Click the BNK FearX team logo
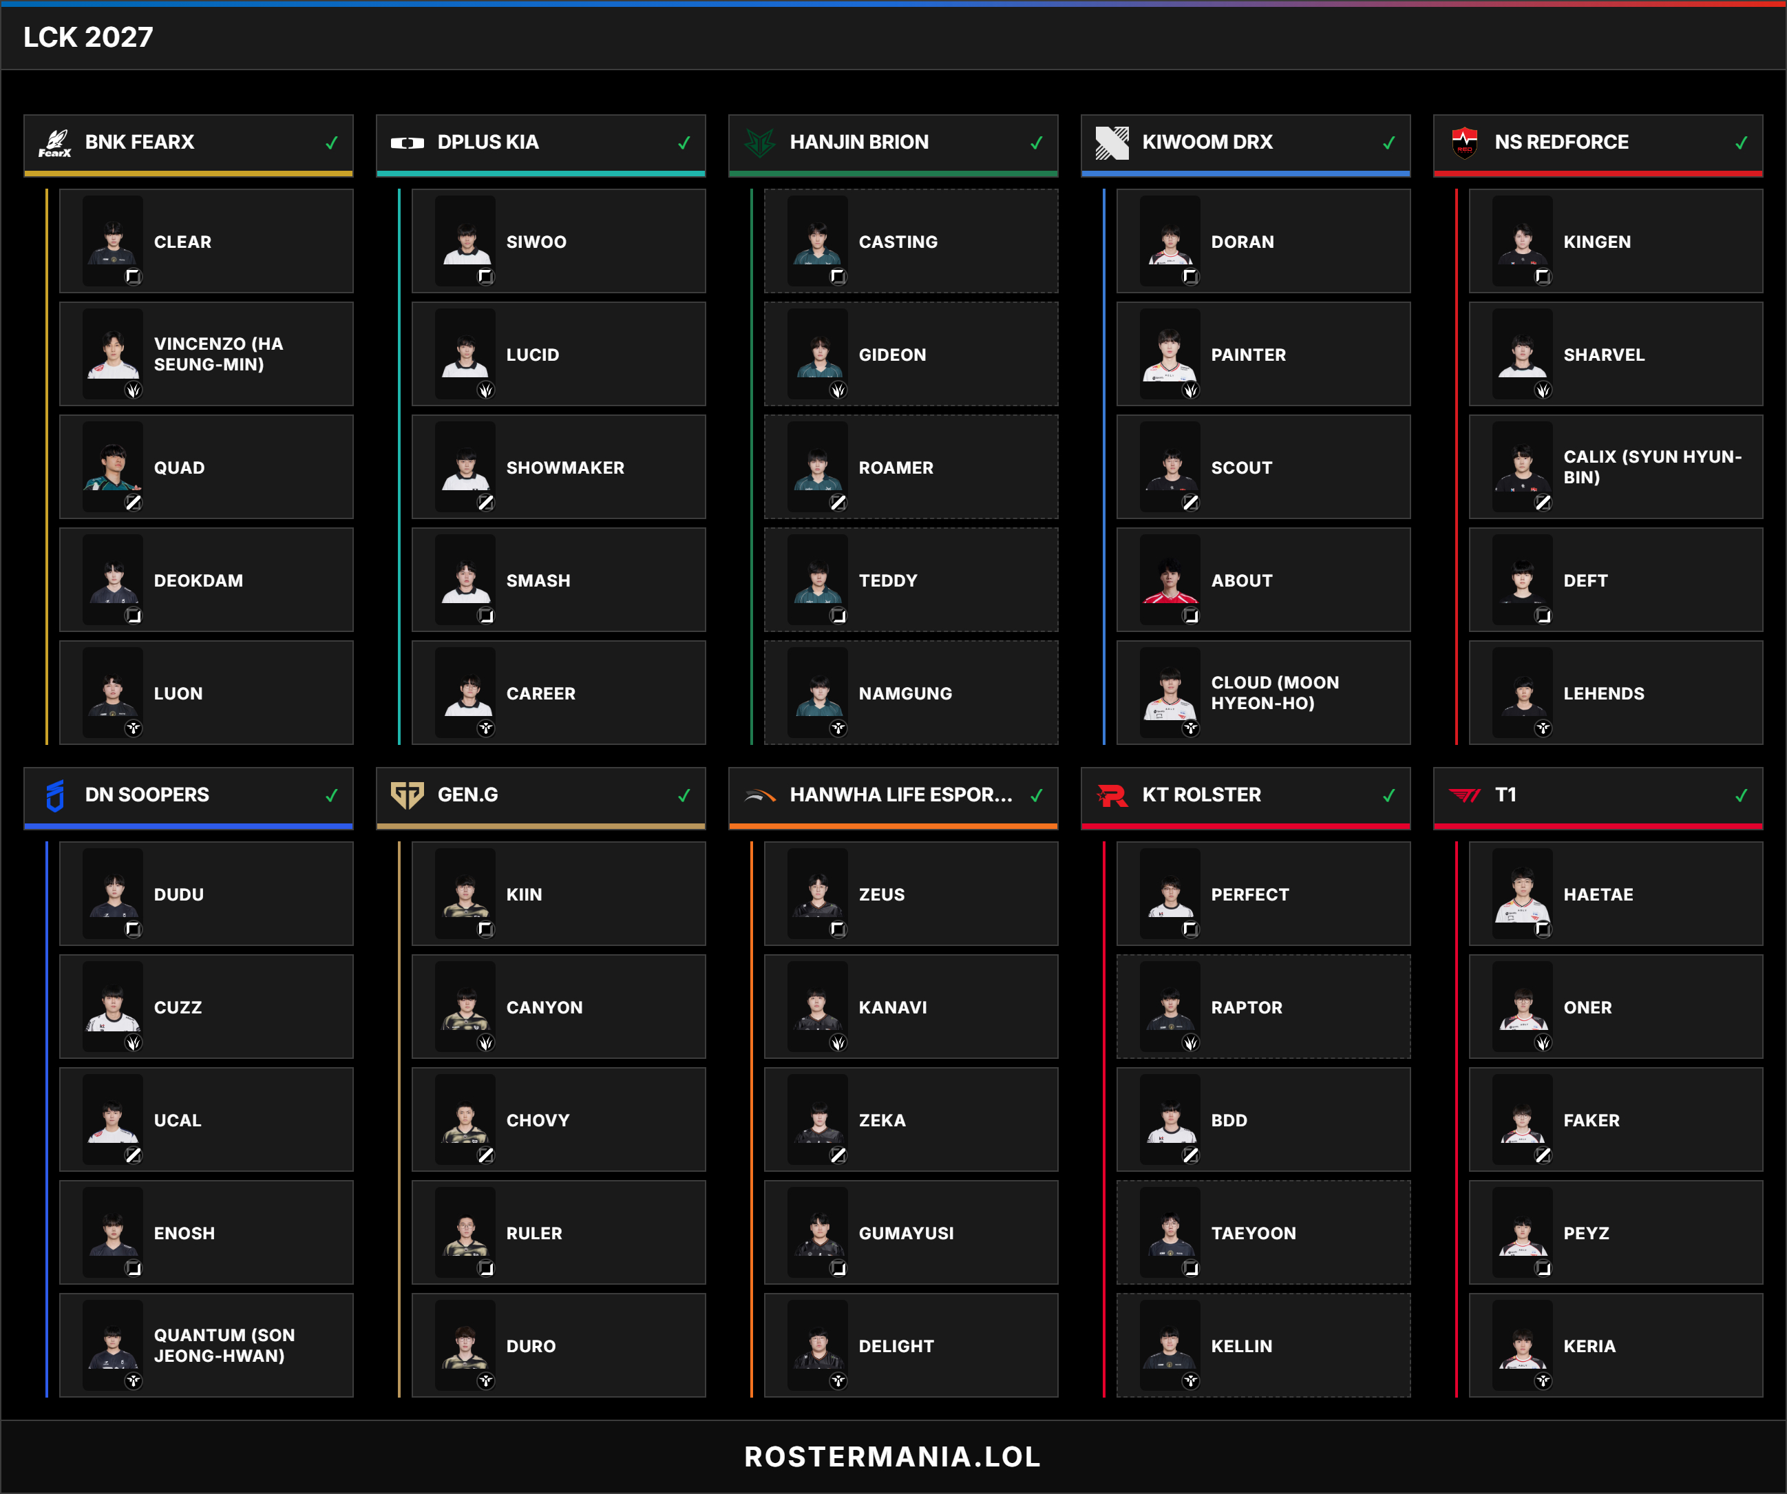 tap(55, 143)
